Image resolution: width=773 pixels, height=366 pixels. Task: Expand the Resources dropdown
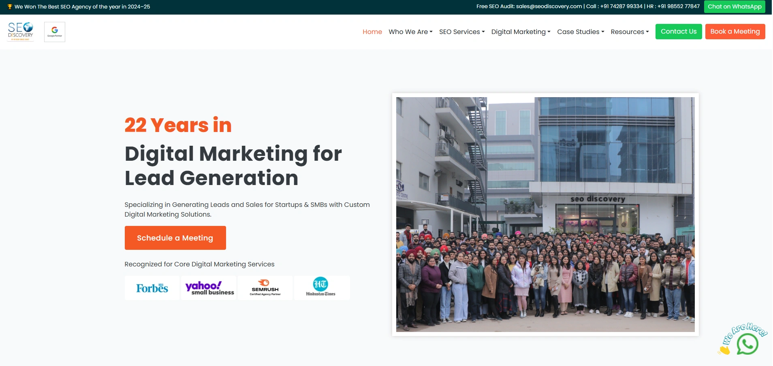(629, 32)
